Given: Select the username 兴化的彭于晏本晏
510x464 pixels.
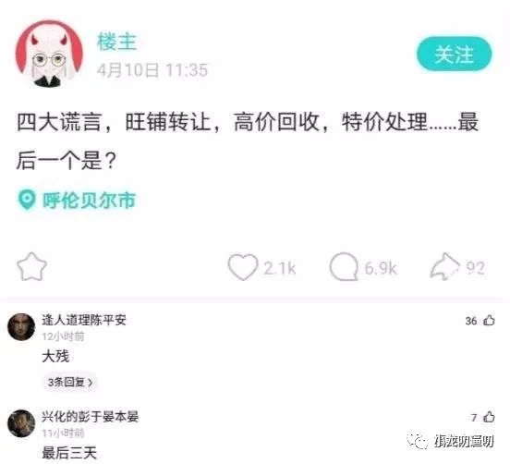Looking at the screenshot, I should (x=91, y=416).
